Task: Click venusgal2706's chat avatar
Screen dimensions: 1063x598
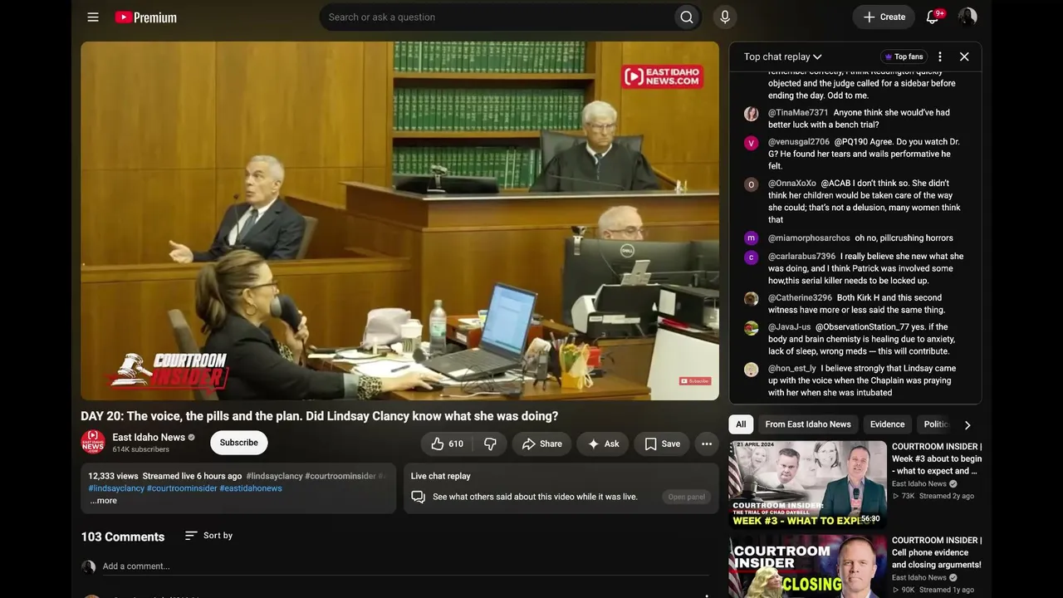Action: [x=751, y=143]
